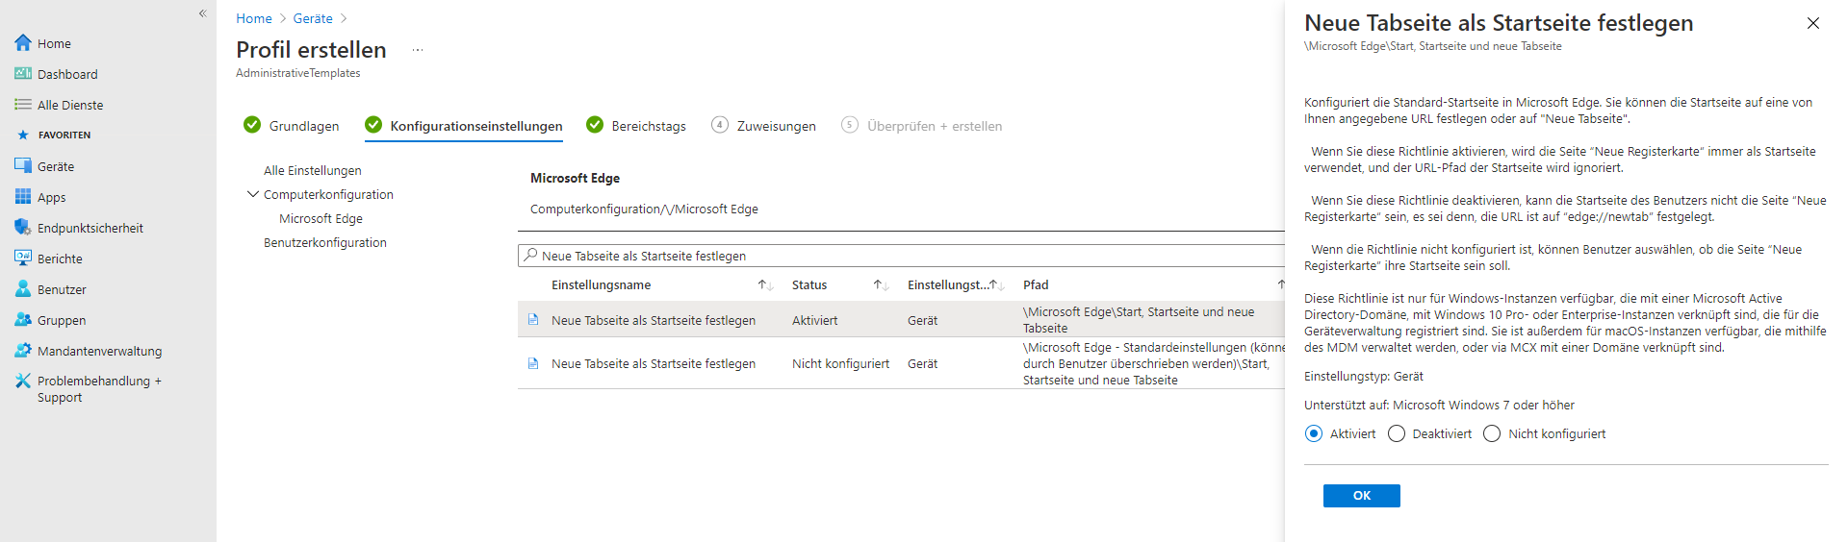The height and width of the screenshot is (542, 1848).
Task: Click Pfad cell of the Aktiviert row
Action: click(1139, 320)
